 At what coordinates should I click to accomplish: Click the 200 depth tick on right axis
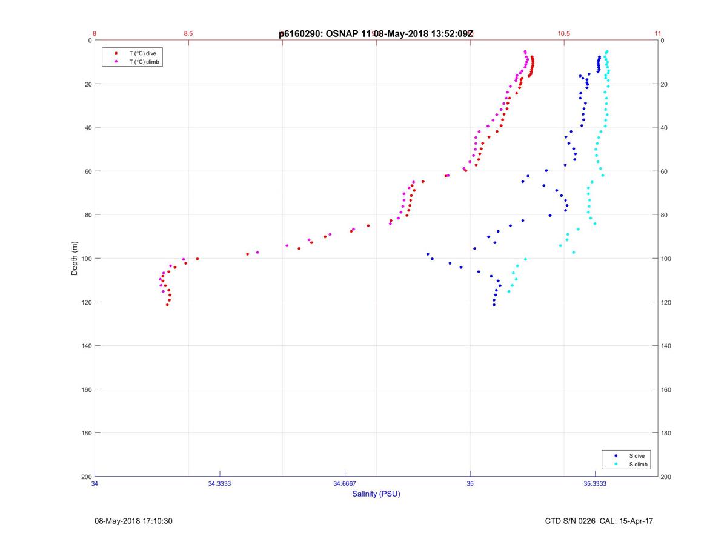coord(666,477)
